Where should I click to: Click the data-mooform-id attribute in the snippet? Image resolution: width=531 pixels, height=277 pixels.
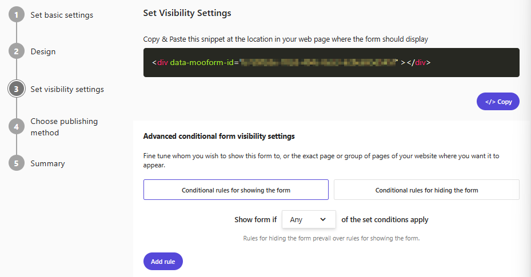[x=202, y=62]
